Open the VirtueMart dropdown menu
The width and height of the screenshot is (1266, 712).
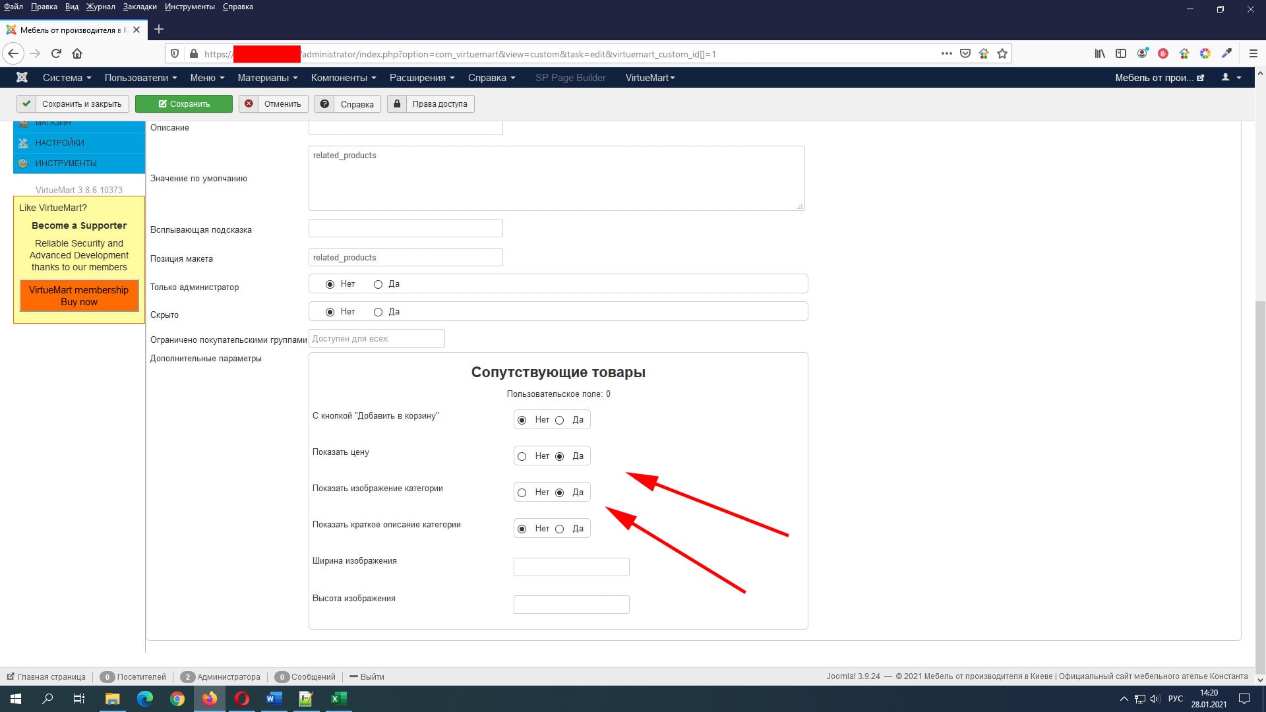tap(650, 78)
